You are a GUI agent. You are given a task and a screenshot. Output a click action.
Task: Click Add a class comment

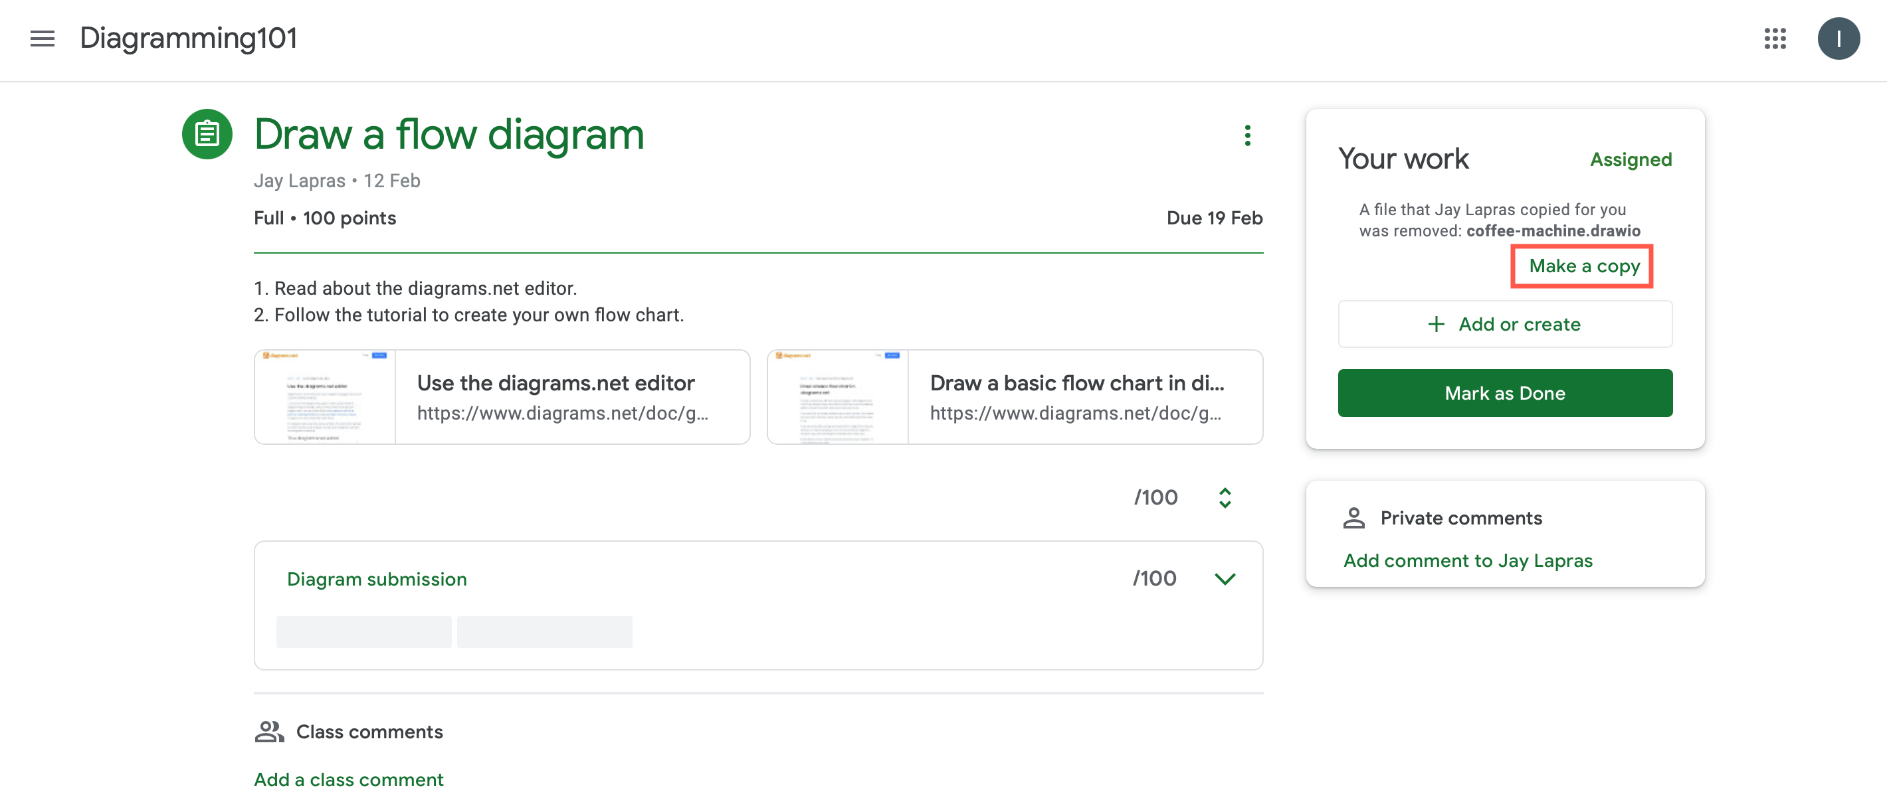(348, 779)
